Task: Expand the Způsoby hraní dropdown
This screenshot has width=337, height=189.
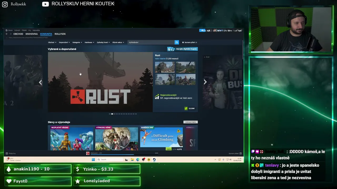Action: click(x=103, y=42)
